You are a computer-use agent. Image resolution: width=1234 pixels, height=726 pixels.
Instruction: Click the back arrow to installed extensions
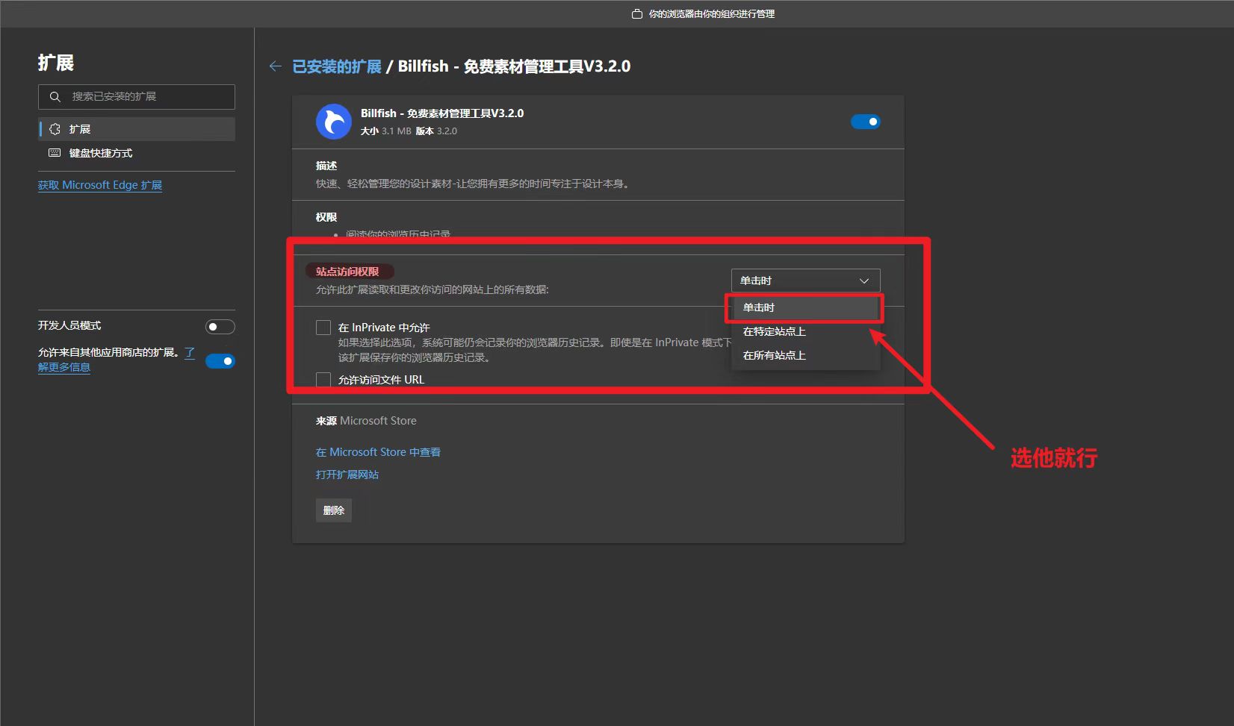276,66
